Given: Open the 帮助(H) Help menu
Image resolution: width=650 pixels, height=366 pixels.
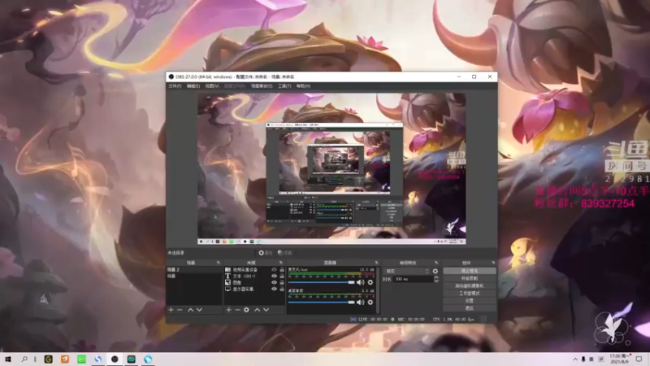Looking at the screenshot, I should click(303, 86).
